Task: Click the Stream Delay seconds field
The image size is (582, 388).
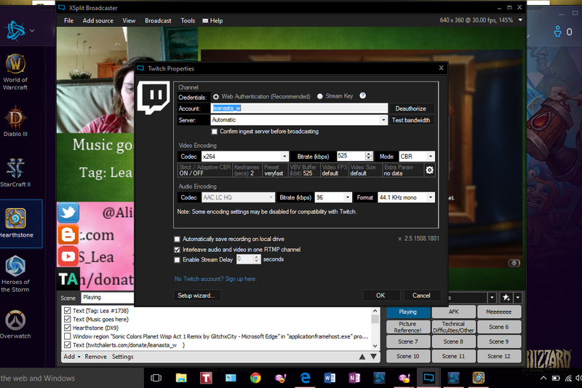Action: [245, 259]
